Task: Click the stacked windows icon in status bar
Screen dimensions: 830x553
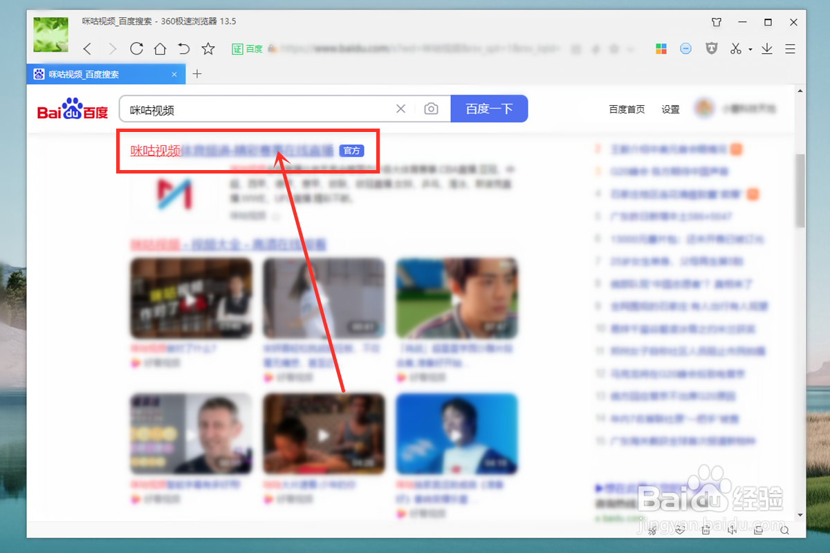Action: (x=758, y=530)
